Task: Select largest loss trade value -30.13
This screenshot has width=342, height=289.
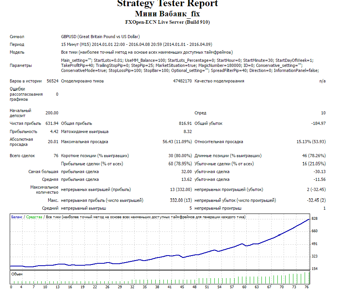Action: tap(319, 172)
